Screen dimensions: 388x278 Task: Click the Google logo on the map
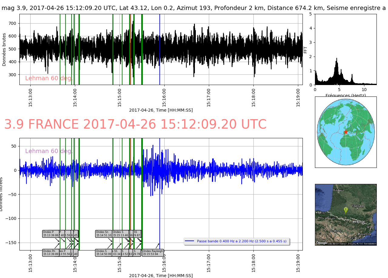pyautogui.click(x=322, y=243)
